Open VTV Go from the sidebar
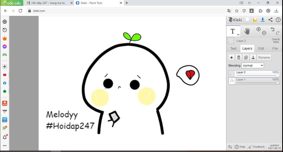Screen dimensions: 283x152 pos(5,111)
